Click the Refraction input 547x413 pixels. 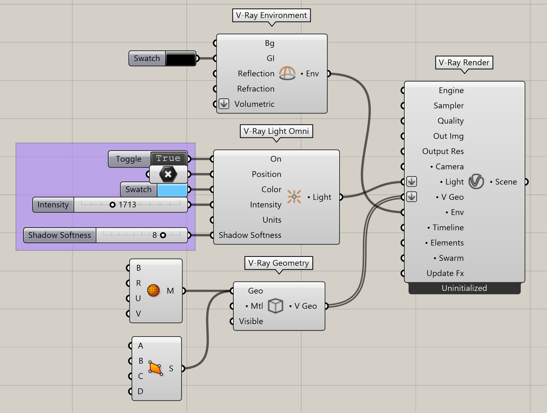coord(256,89)
